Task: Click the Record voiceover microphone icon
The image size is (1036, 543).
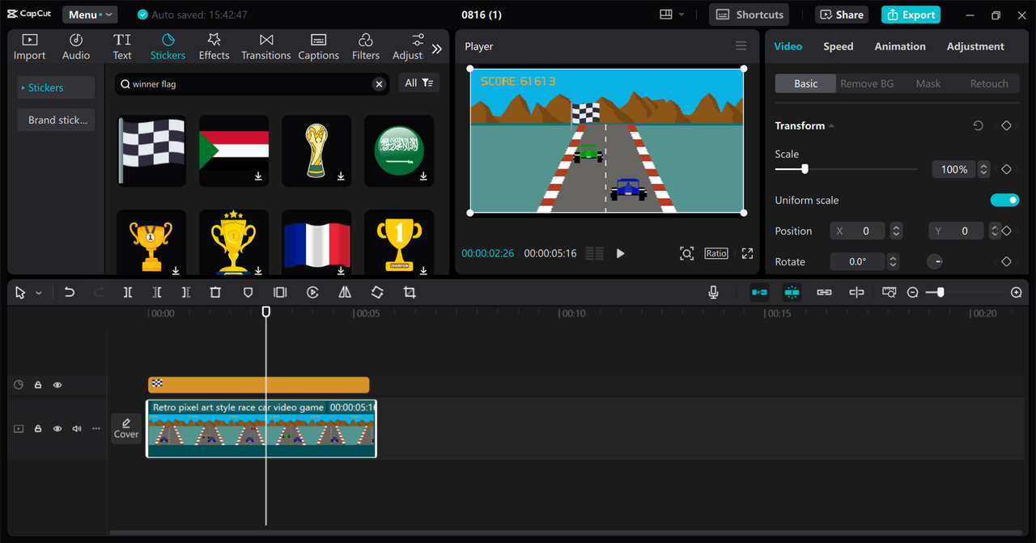Action: (x=713, y=292)
